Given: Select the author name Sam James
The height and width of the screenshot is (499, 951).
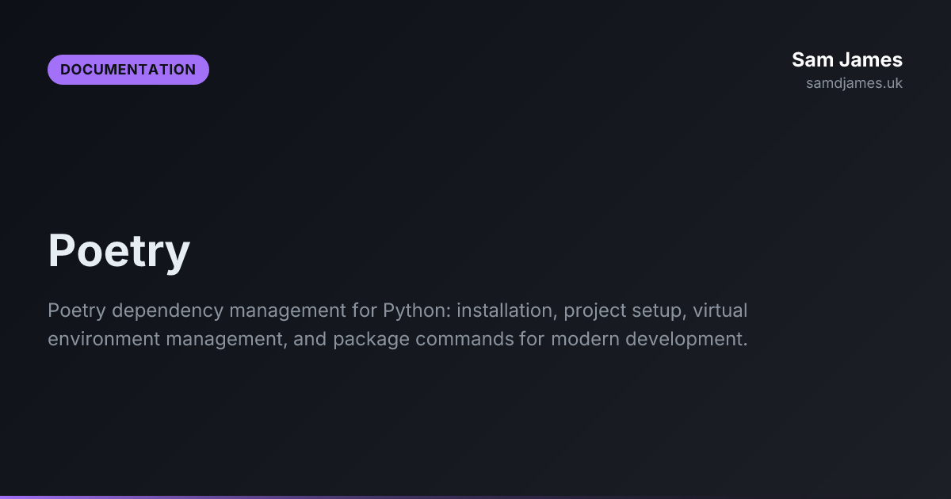Looking at the screenshot, I should tap(847, 59).
